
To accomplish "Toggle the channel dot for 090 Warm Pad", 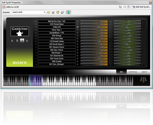I will (78, 39).
